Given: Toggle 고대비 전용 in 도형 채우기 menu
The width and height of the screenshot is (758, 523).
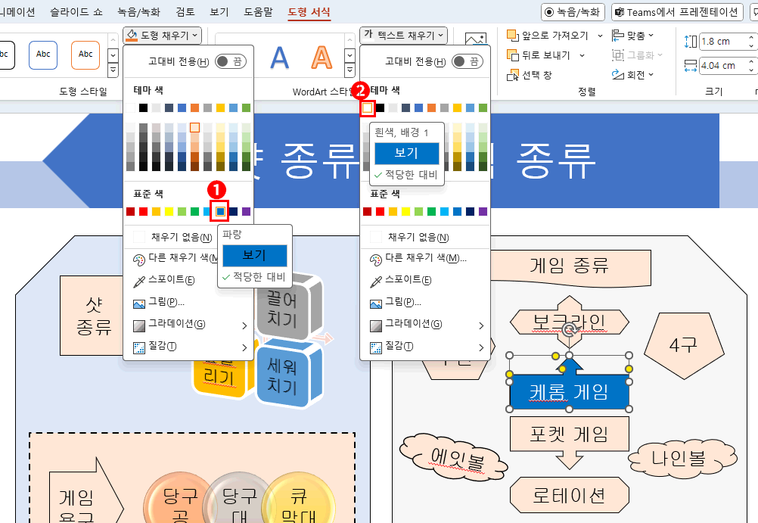Looking at the screenshot, I should point(231,61).
